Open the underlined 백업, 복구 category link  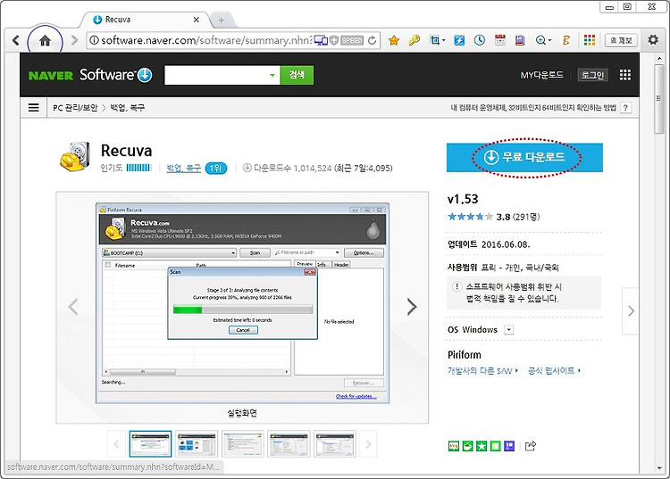pyautogui.click(x=184, y=168)
